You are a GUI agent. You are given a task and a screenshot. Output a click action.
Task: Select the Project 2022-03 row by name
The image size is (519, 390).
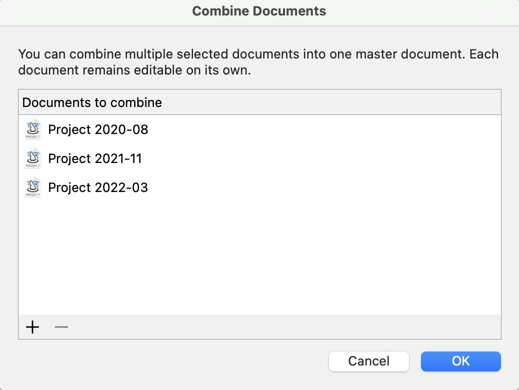pyautogui.click(x=98, y=188)
